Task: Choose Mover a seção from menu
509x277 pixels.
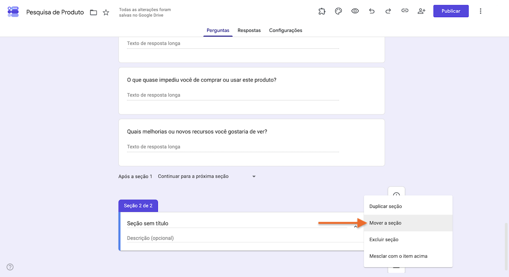Action: tap(408, 223)
